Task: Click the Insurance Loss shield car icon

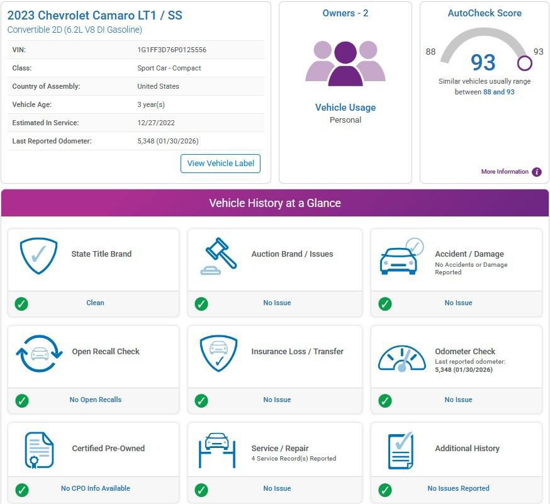Action: [218, 353]
